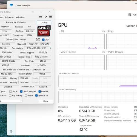Click the 0% utilisation value
The width and height of the screenshot is (137, 137).
click(61, 111)
